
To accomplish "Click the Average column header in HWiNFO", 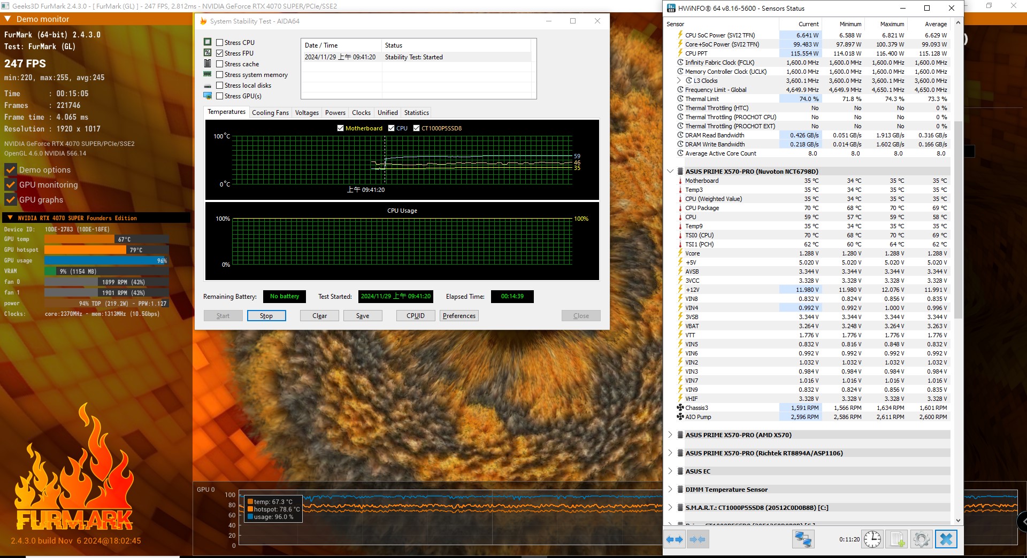I will pyautogui.click(x=929, y=24).
